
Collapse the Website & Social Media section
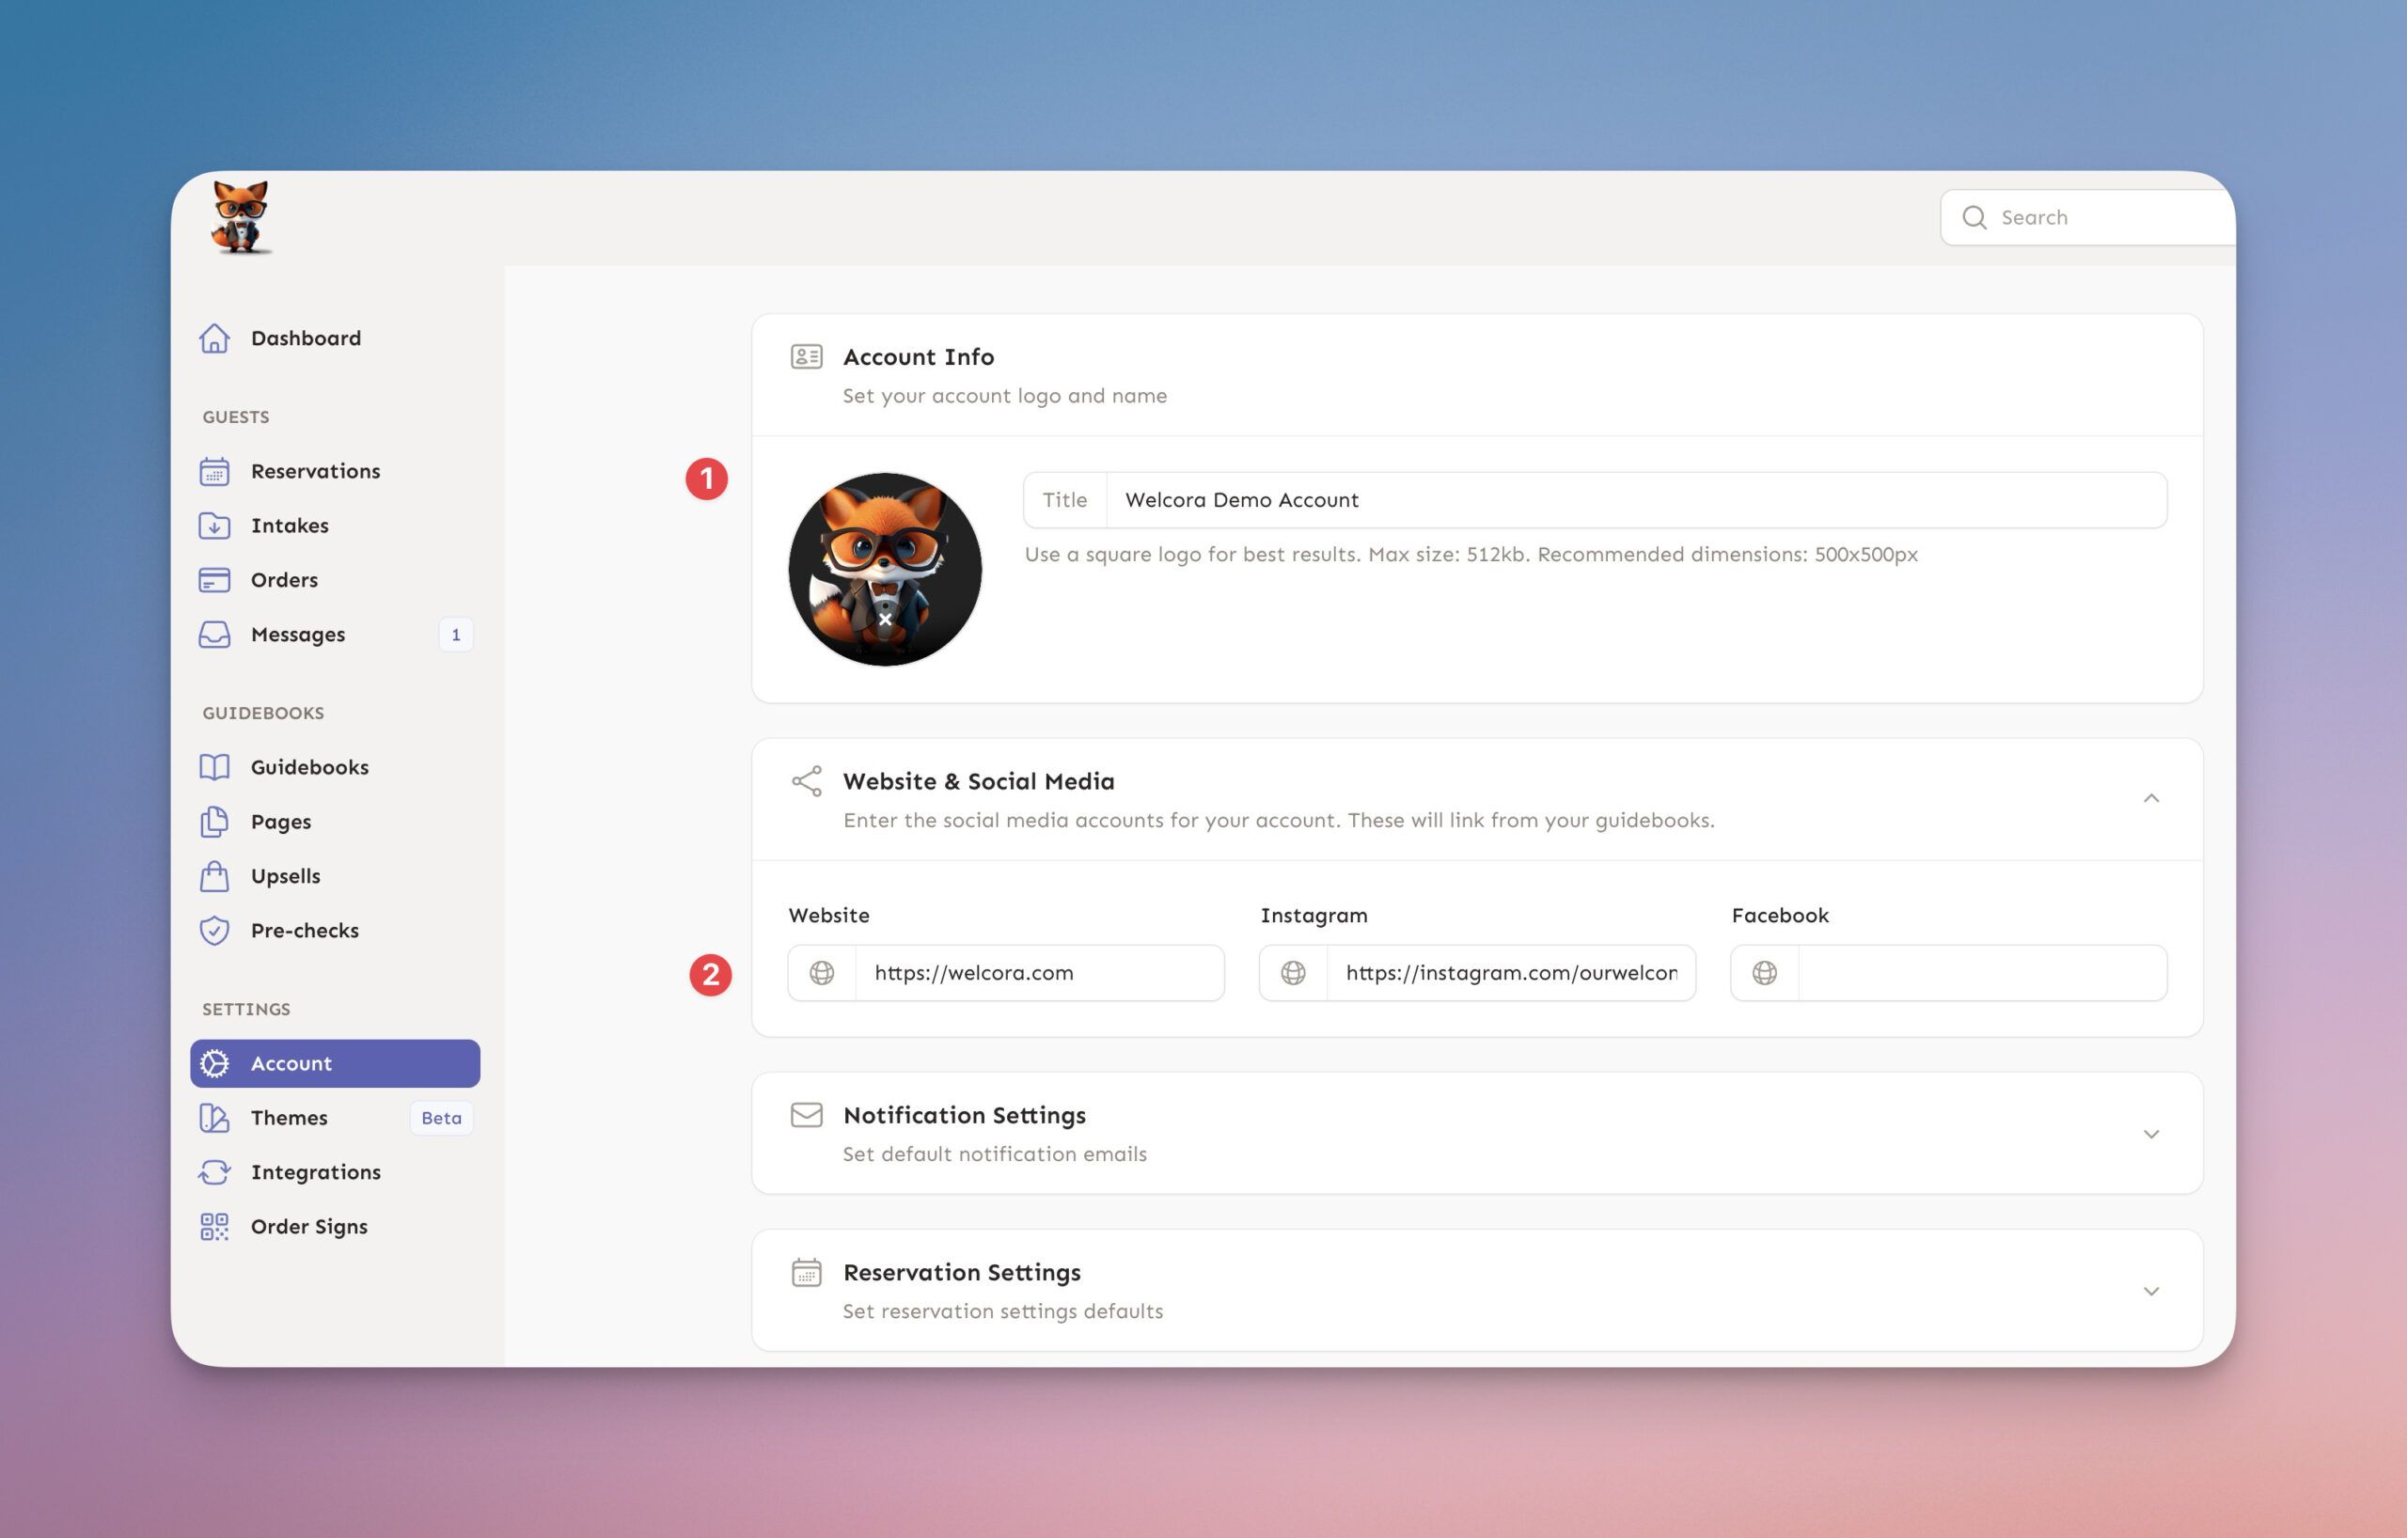click(x=2150, y=798)
